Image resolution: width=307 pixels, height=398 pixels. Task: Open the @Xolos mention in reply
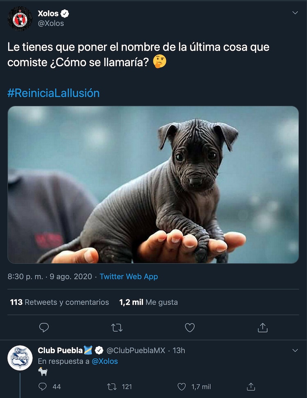tap(104, 361)
